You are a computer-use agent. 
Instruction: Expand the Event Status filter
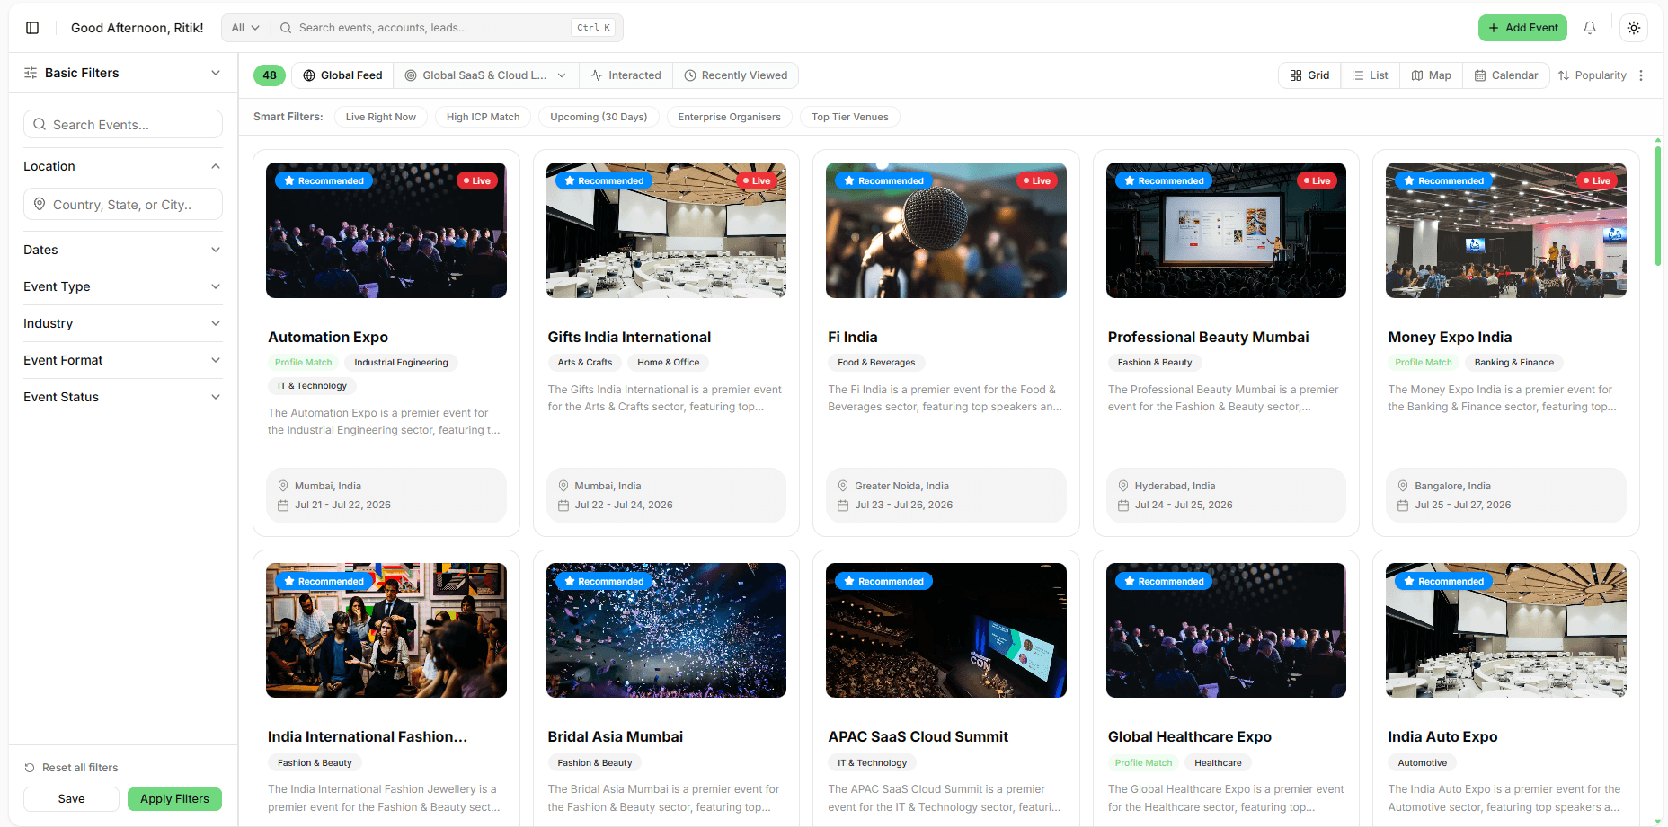pyautogui.click(x=123, y=397)
